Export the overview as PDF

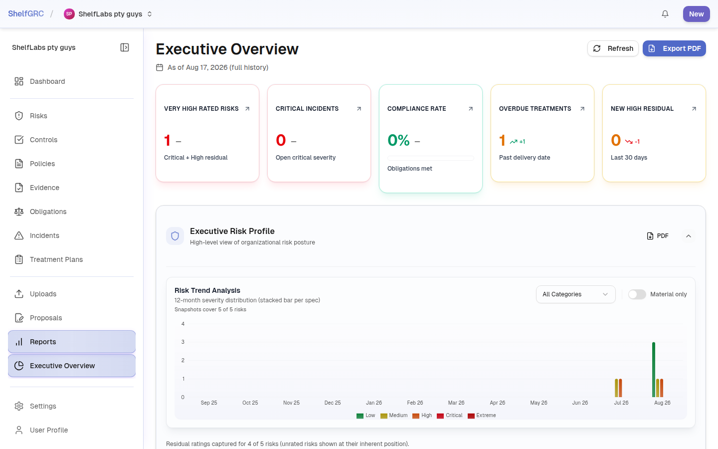point(674,48)
